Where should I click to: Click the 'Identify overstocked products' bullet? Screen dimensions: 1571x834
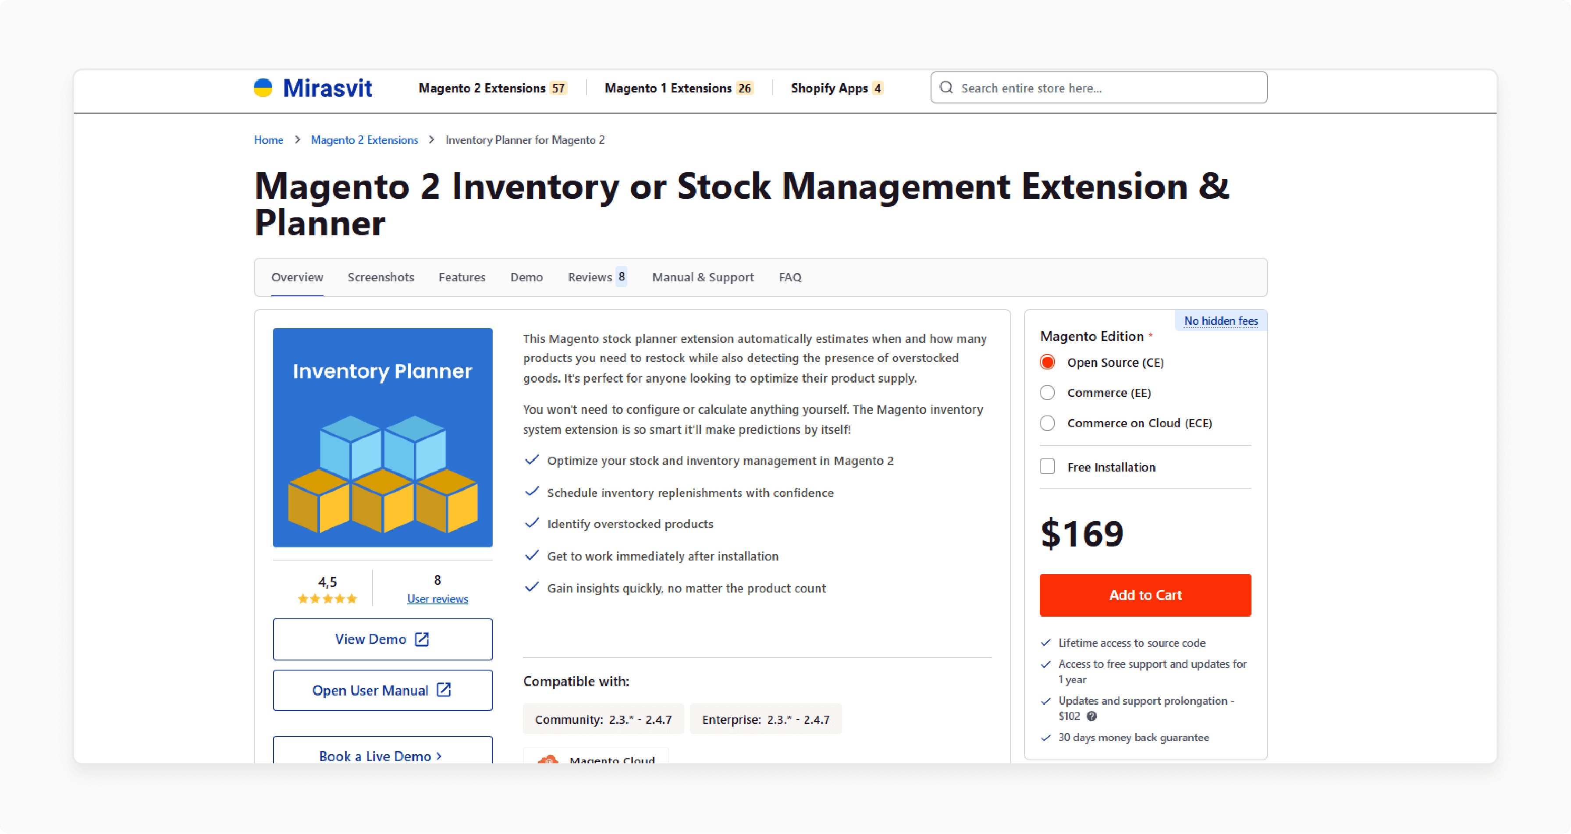pos(629,524)
